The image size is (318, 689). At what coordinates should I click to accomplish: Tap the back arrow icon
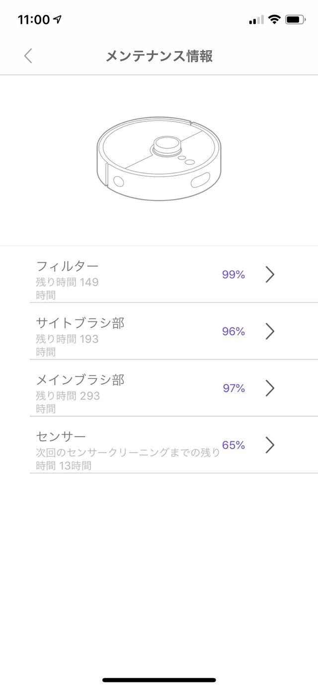(28, 56)
